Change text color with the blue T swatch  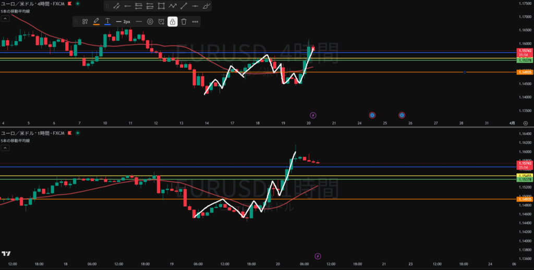click(x=107, y=21)
